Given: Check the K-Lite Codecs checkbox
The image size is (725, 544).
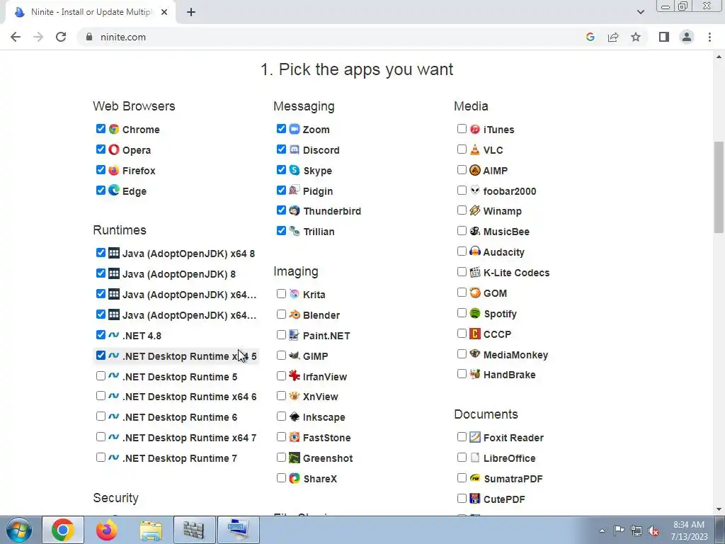Looking at the screenshot, I should point(462,271).
